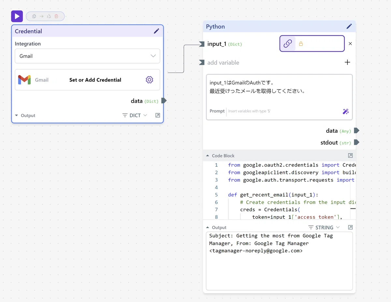Click the Credential data output port
391x302 pixels.
tap(164, 101)
